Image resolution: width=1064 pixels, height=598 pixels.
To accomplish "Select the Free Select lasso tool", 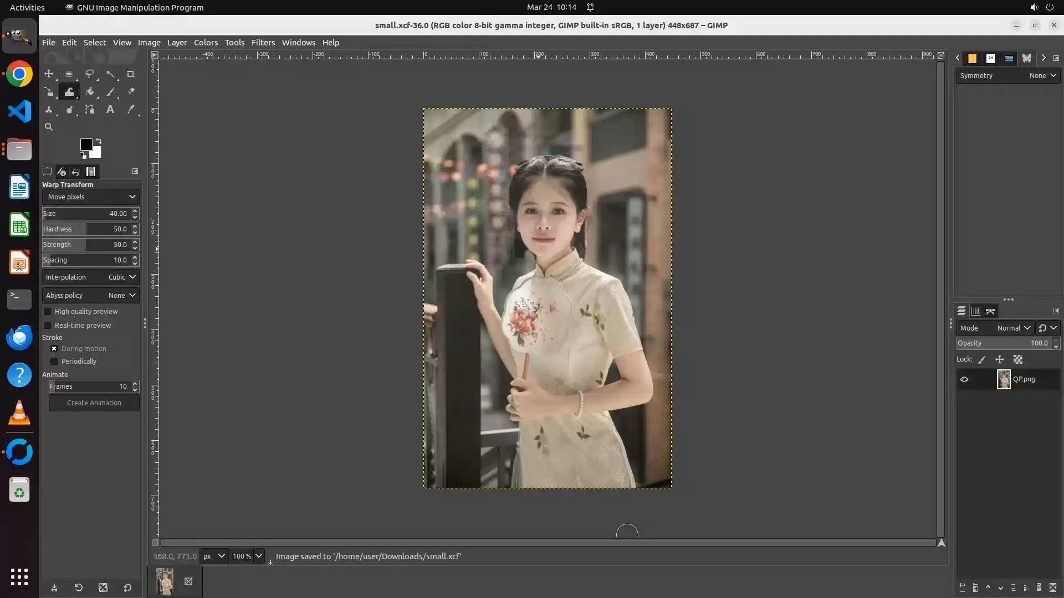I will (89, 74).
